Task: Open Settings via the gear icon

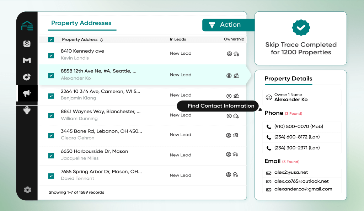Action: [x=27, y=190]
